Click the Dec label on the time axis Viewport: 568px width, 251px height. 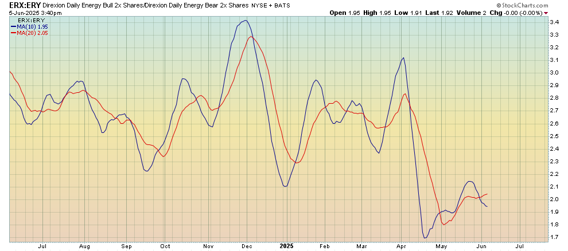click(246, 246)
